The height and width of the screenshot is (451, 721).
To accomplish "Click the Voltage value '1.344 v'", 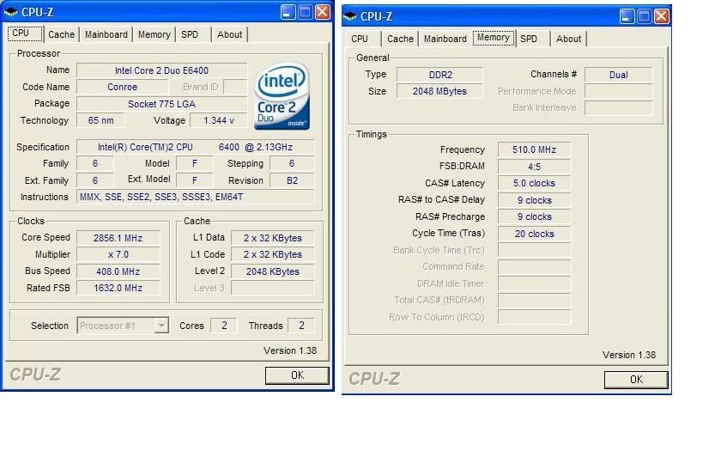I will (219, 120).
